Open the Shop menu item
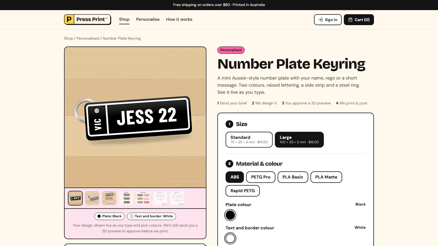Image resolution: width=438 pixels, height=246 pixels. click(124, 19)
